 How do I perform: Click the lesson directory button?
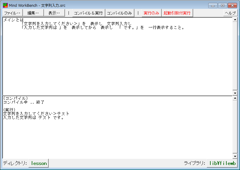click(39, 163)
